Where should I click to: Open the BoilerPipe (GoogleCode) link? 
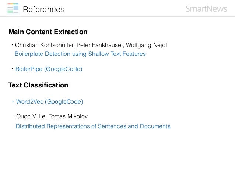point(49,69)
